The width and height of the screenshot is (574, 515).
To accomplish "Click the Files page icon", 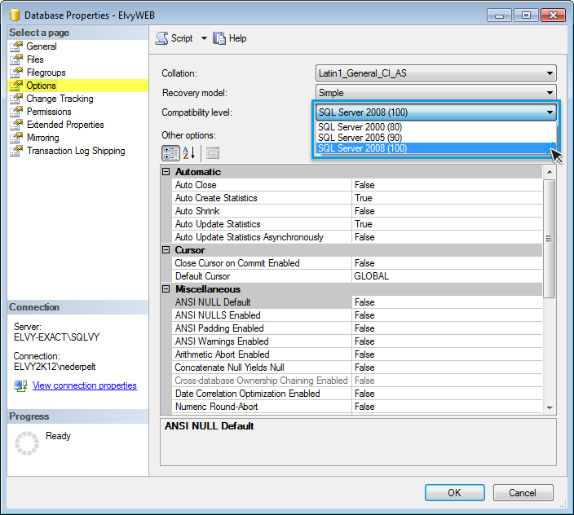I will click(x=16, y=59).
